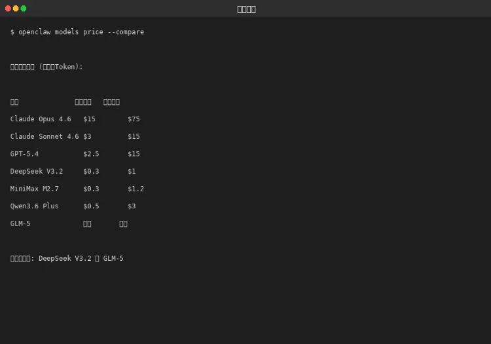This screenshot has height=344, width=491.
Task: Click the $3 input price for Claude Sonnet 4.6
Action: (x=87, y=136)
